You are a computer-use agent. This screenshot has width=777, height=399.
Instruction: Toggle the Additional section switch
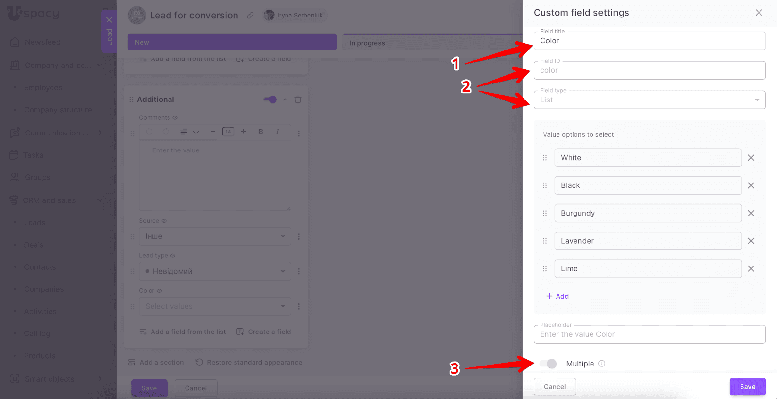270,100
